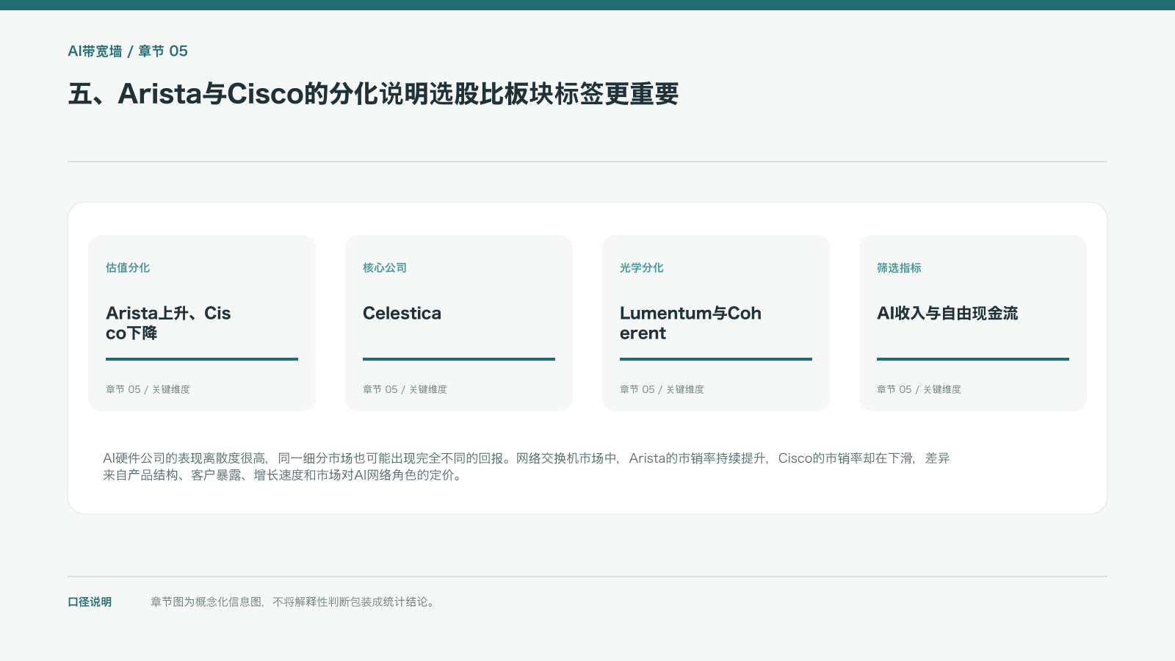Image resolution: width=1175 pixels, height=661 pixels.
Task: Select the 'Celestica' card heading
Action: pos(402,314)
